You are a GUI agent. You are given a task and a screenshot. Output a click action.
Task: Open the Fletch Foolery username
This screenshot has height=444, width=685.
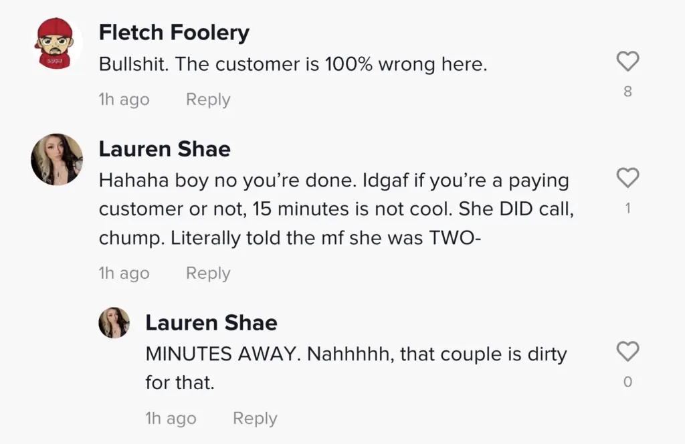coord(174,32)
